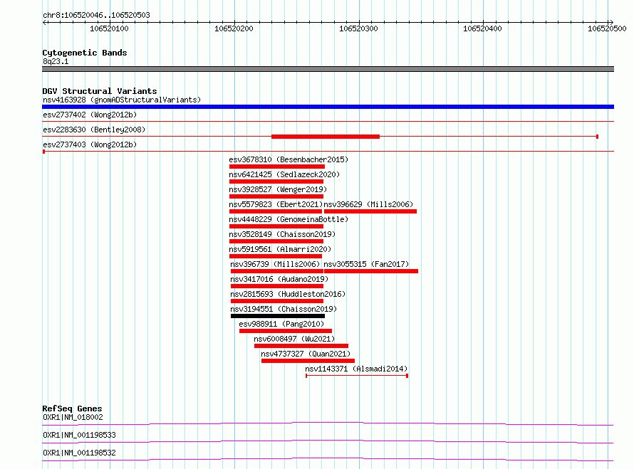Viewport: 634px width, 469px height.
Task: Select the blue nsv4163928 gnomAD variant bar
Action: [x=328, y=107]
